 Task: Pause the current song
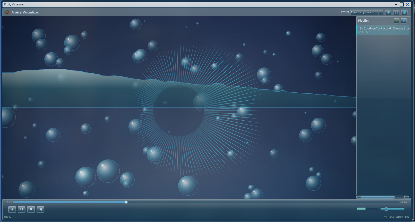pyautogui.click(x=22, y=209)
